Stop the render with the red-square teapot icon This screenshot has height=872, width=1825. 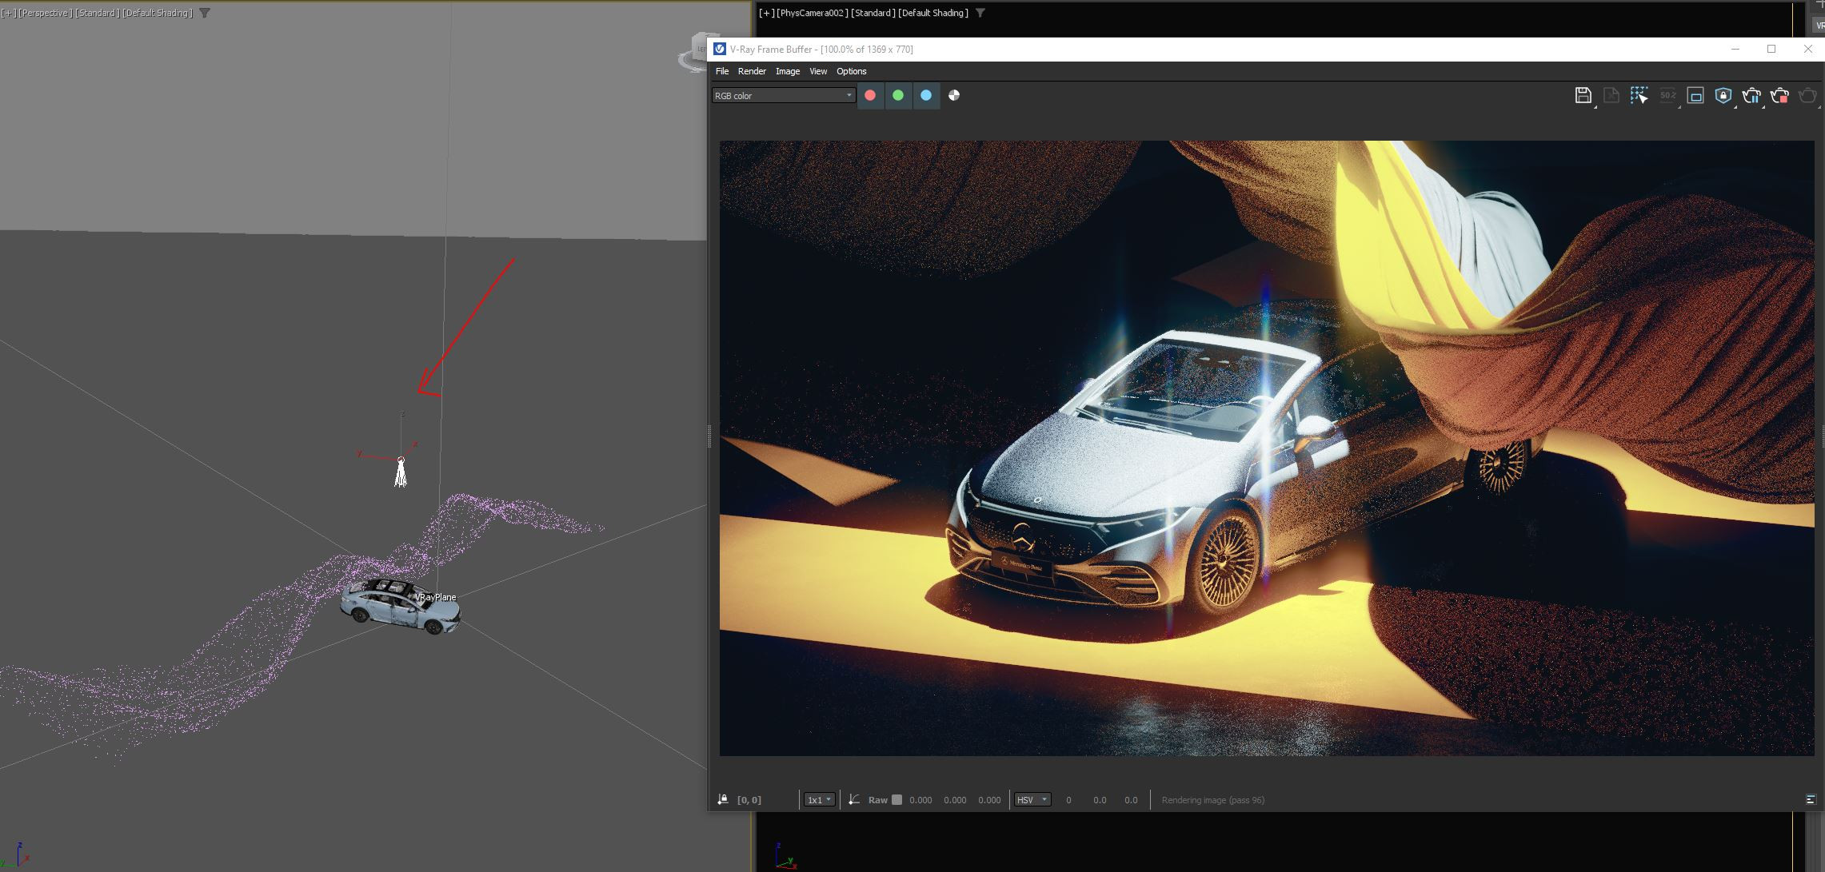pos(1779,96)
